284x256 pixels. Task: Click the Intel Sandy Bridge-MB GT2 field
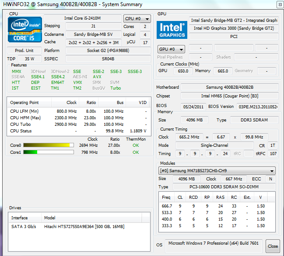click(234, 20)
